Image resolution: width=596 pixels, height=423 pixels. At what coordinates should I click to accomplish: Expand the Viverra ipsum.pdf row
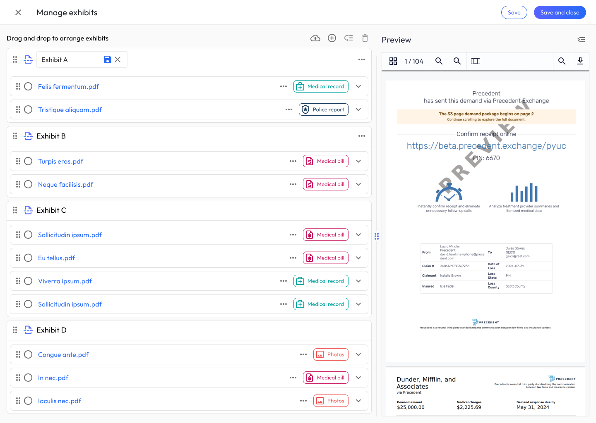click(x=358, y=281)
